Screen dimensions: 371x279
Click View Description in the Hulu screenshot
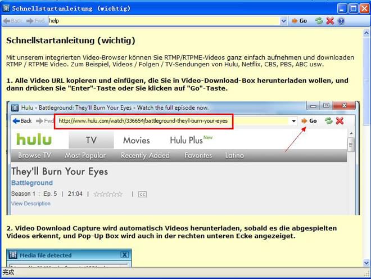31,204
